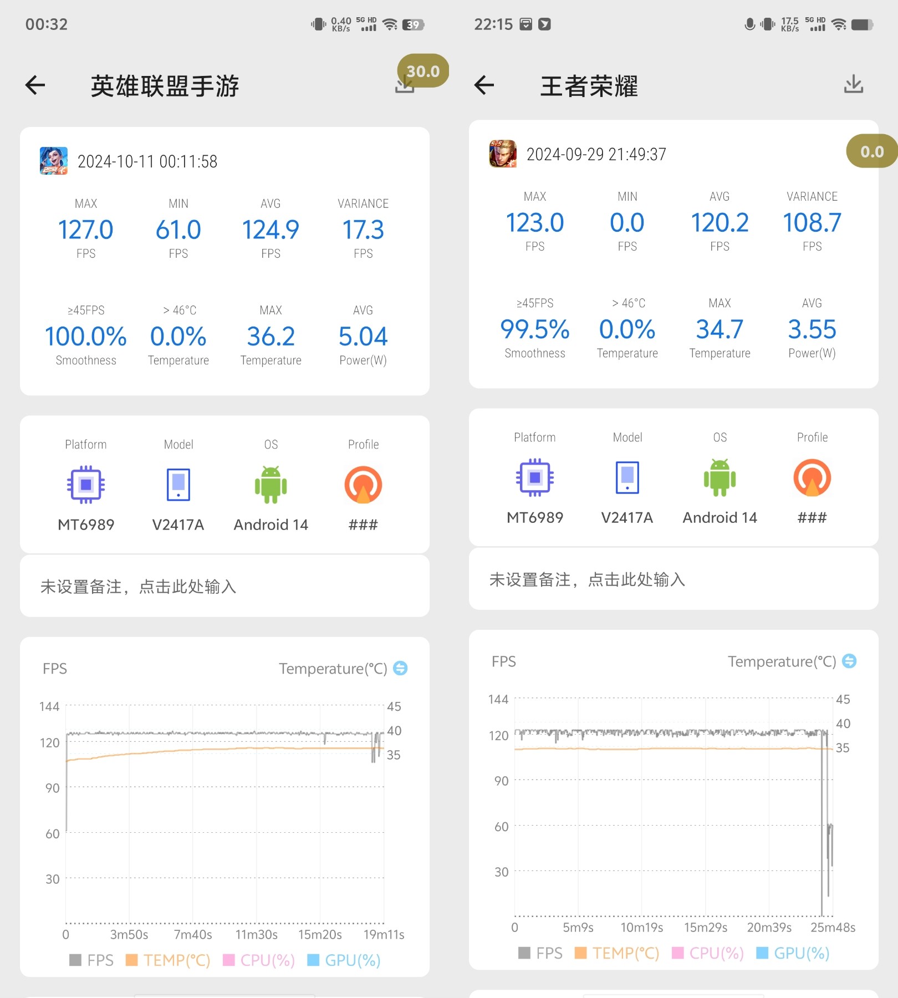Tap 100.0% Smoothness value

coord(86,337)
